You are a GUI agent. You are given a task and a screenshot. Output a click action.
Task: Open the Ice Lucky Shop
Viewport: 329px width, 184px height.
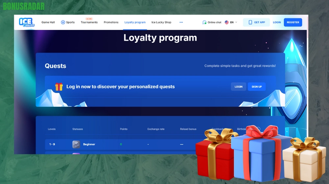point(161,22)
